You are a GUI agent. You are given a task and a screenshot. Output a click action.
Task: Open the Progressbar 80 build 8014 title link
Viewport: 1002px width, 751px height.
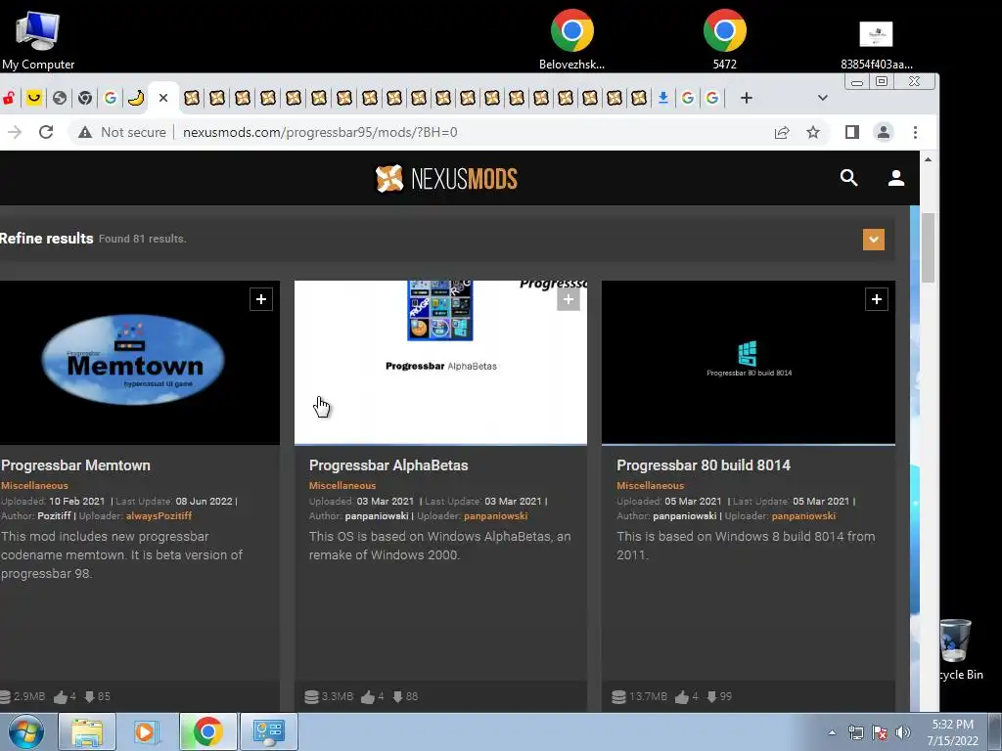point(704,465)
